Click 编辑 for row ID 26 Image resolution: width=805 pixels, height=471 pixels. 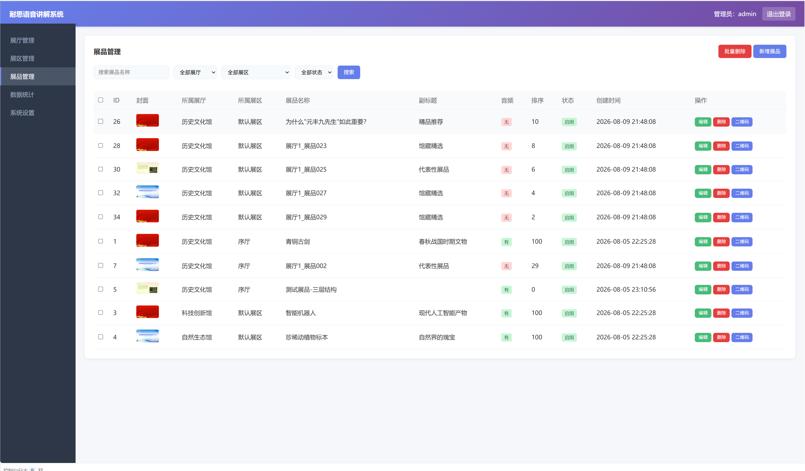tap(703, 122)
